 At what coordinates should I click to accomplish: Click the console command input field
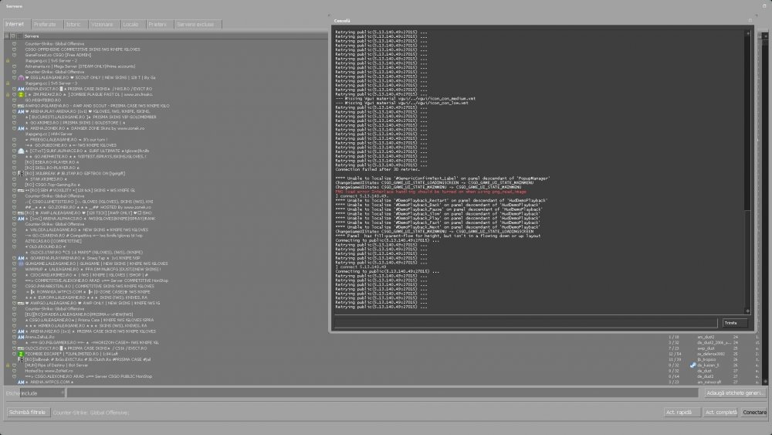[x=526, y=323]
